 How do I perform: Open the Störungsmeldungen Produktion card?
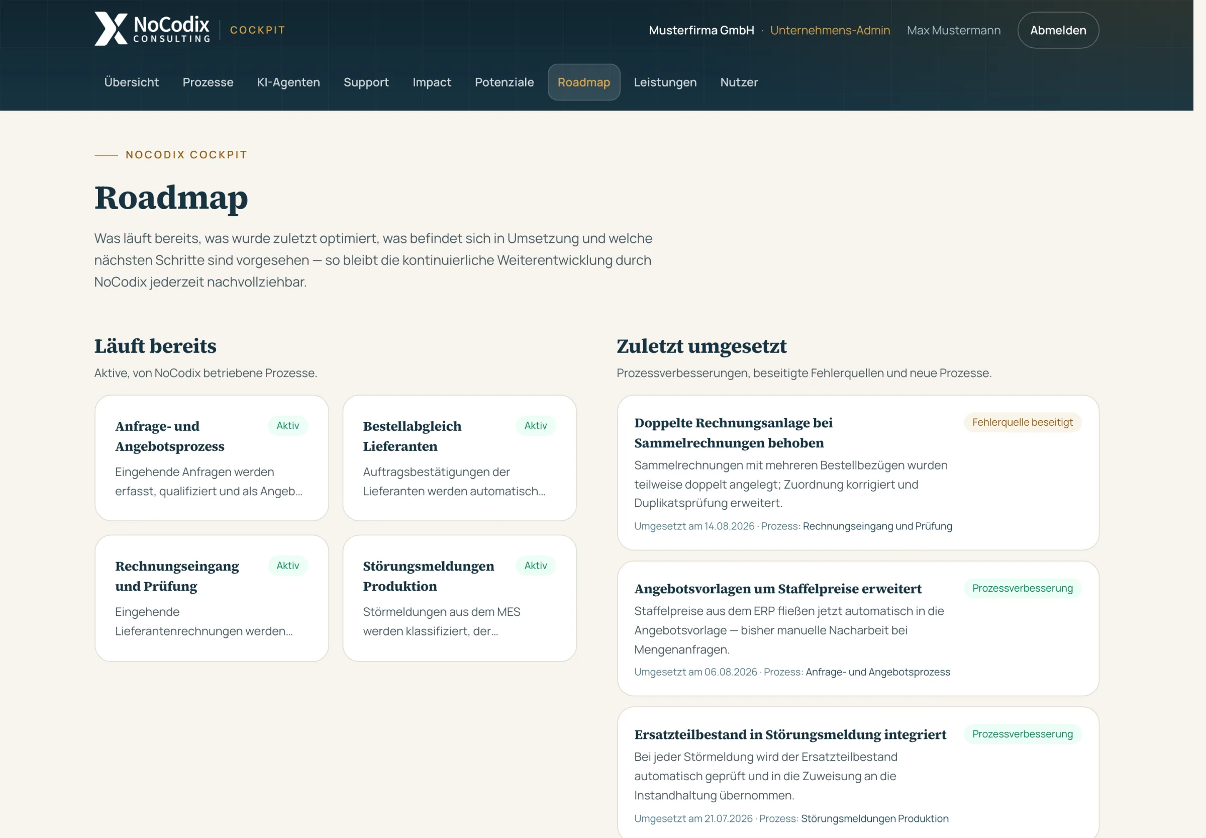pos(459,598)
